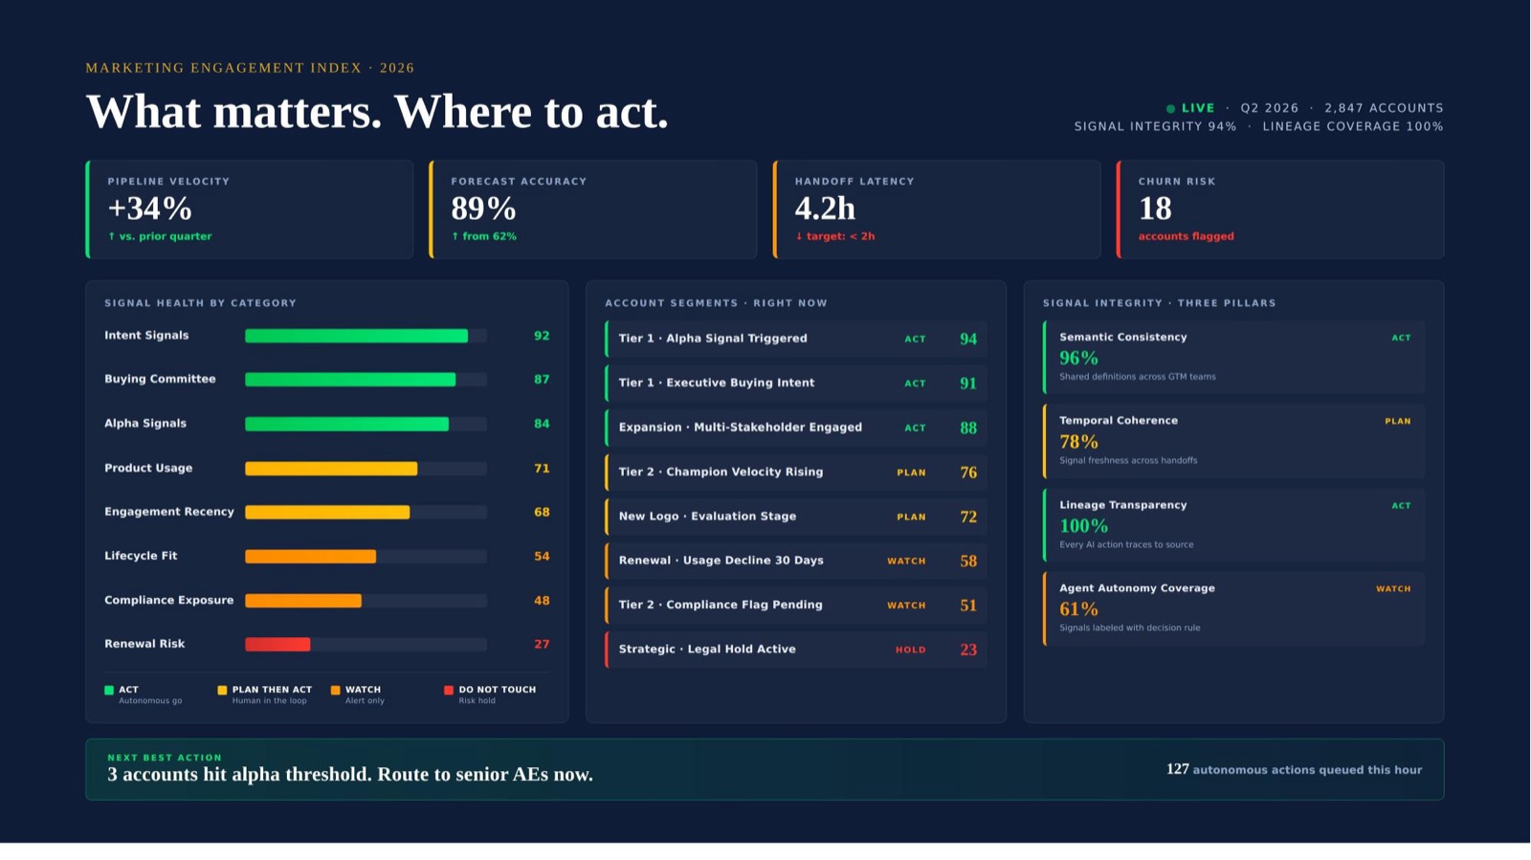Click the Lifecycle Fit label
1531x860 pixels.
141,556
